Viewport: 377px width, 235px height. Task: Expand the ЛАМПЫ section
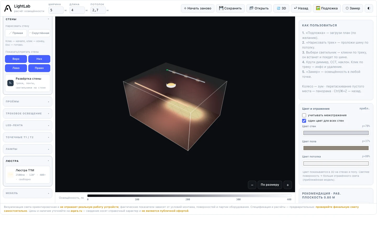(x=27, y=149)
